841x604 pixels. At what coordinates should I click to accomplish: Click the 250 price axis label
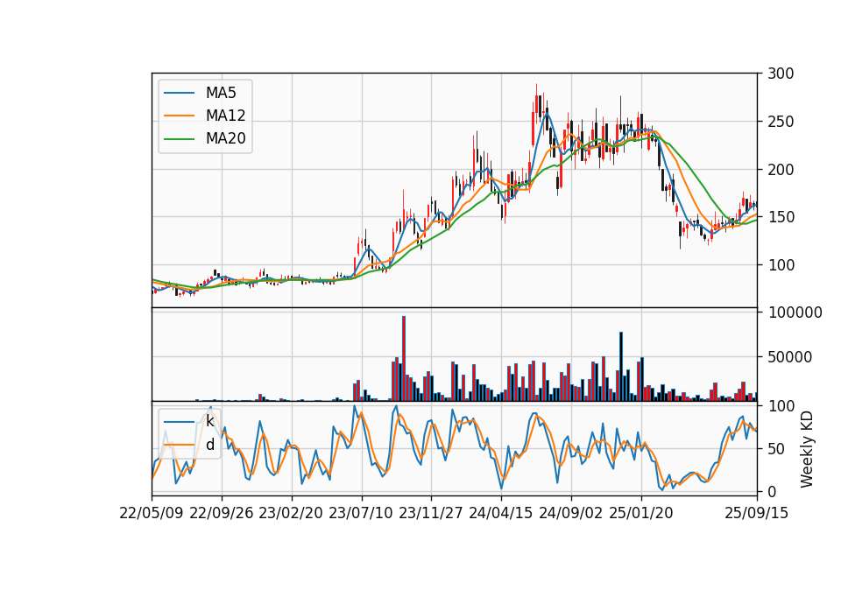click(x=781, y=122)
